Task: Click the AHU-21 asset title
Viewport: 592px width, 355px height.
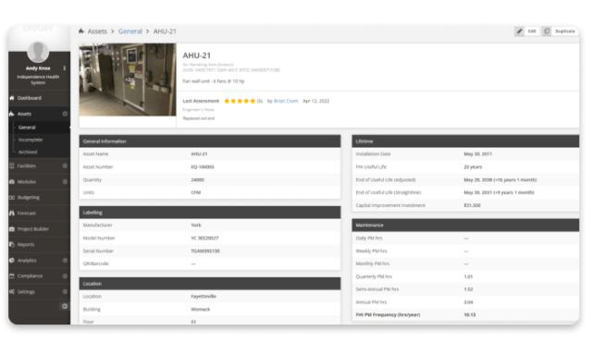Action: point(197,55)
